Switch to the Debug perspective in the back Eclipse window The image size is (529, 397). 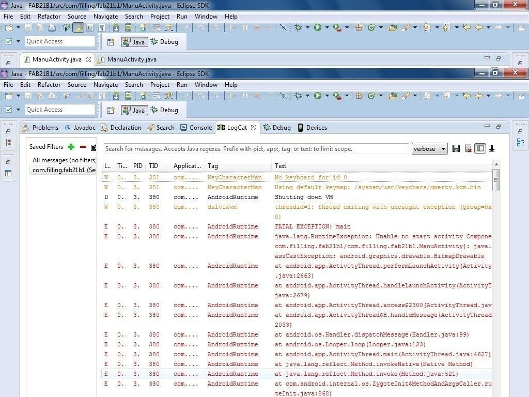164,42
